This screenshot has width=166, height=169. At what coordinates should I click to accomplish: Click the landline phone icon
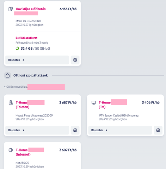11,103
